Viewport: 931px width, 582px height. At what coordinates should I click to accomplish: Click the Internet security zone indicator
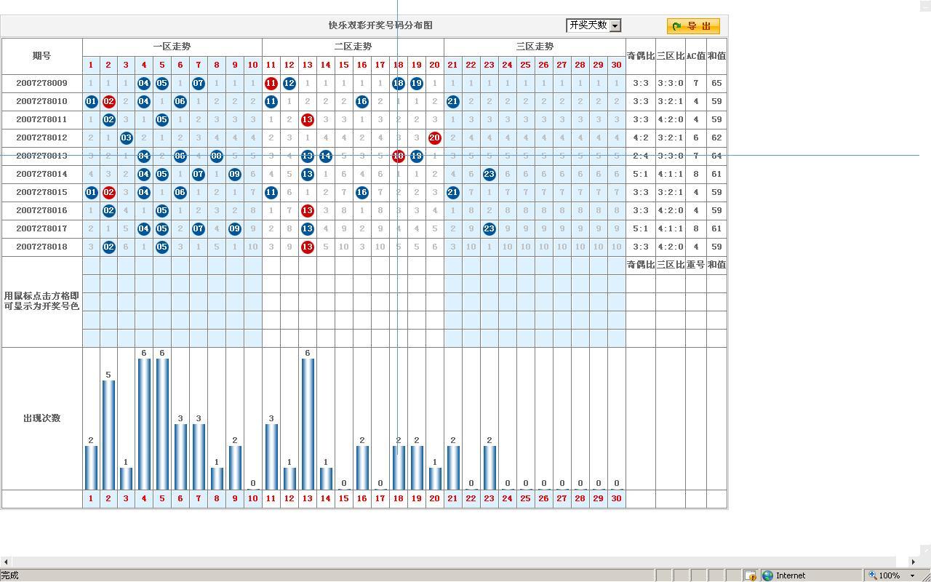click(784, 575)
